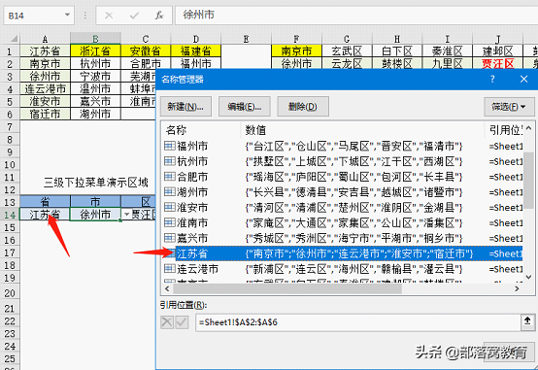Select the 福州市 name row

(342, 147)
